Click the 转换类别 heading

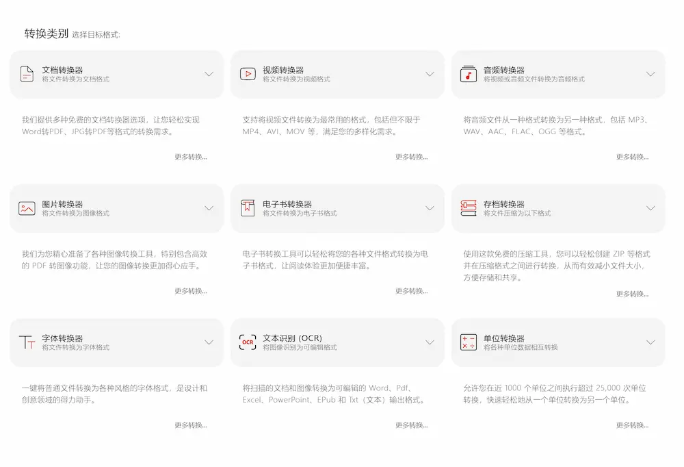pos(47,34)
